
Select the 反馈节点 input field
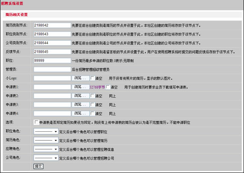[52, 52]
